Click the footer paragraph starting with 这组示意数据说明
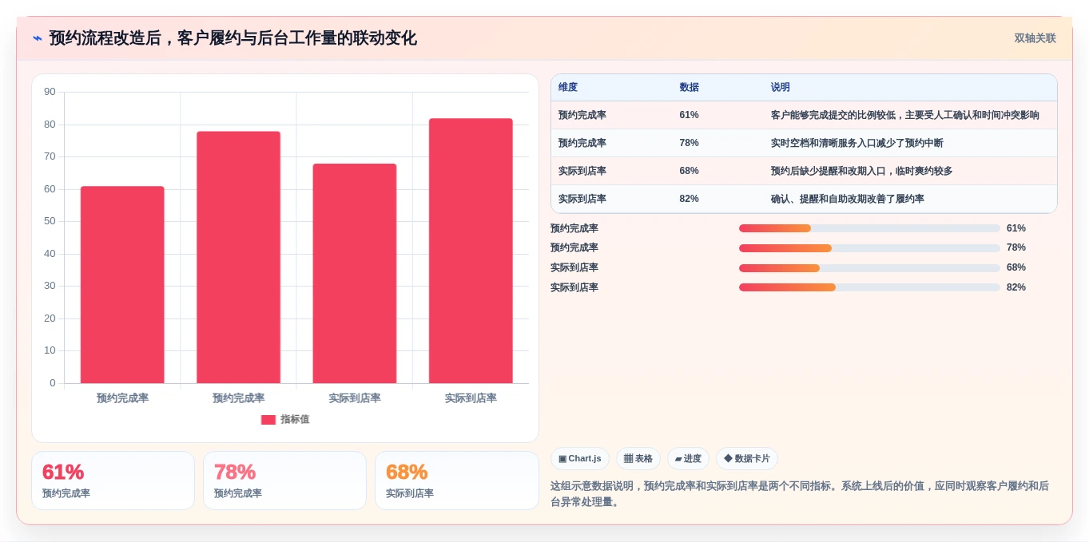This screenshot has height=542, width=1089. click(x=800, y=494)
